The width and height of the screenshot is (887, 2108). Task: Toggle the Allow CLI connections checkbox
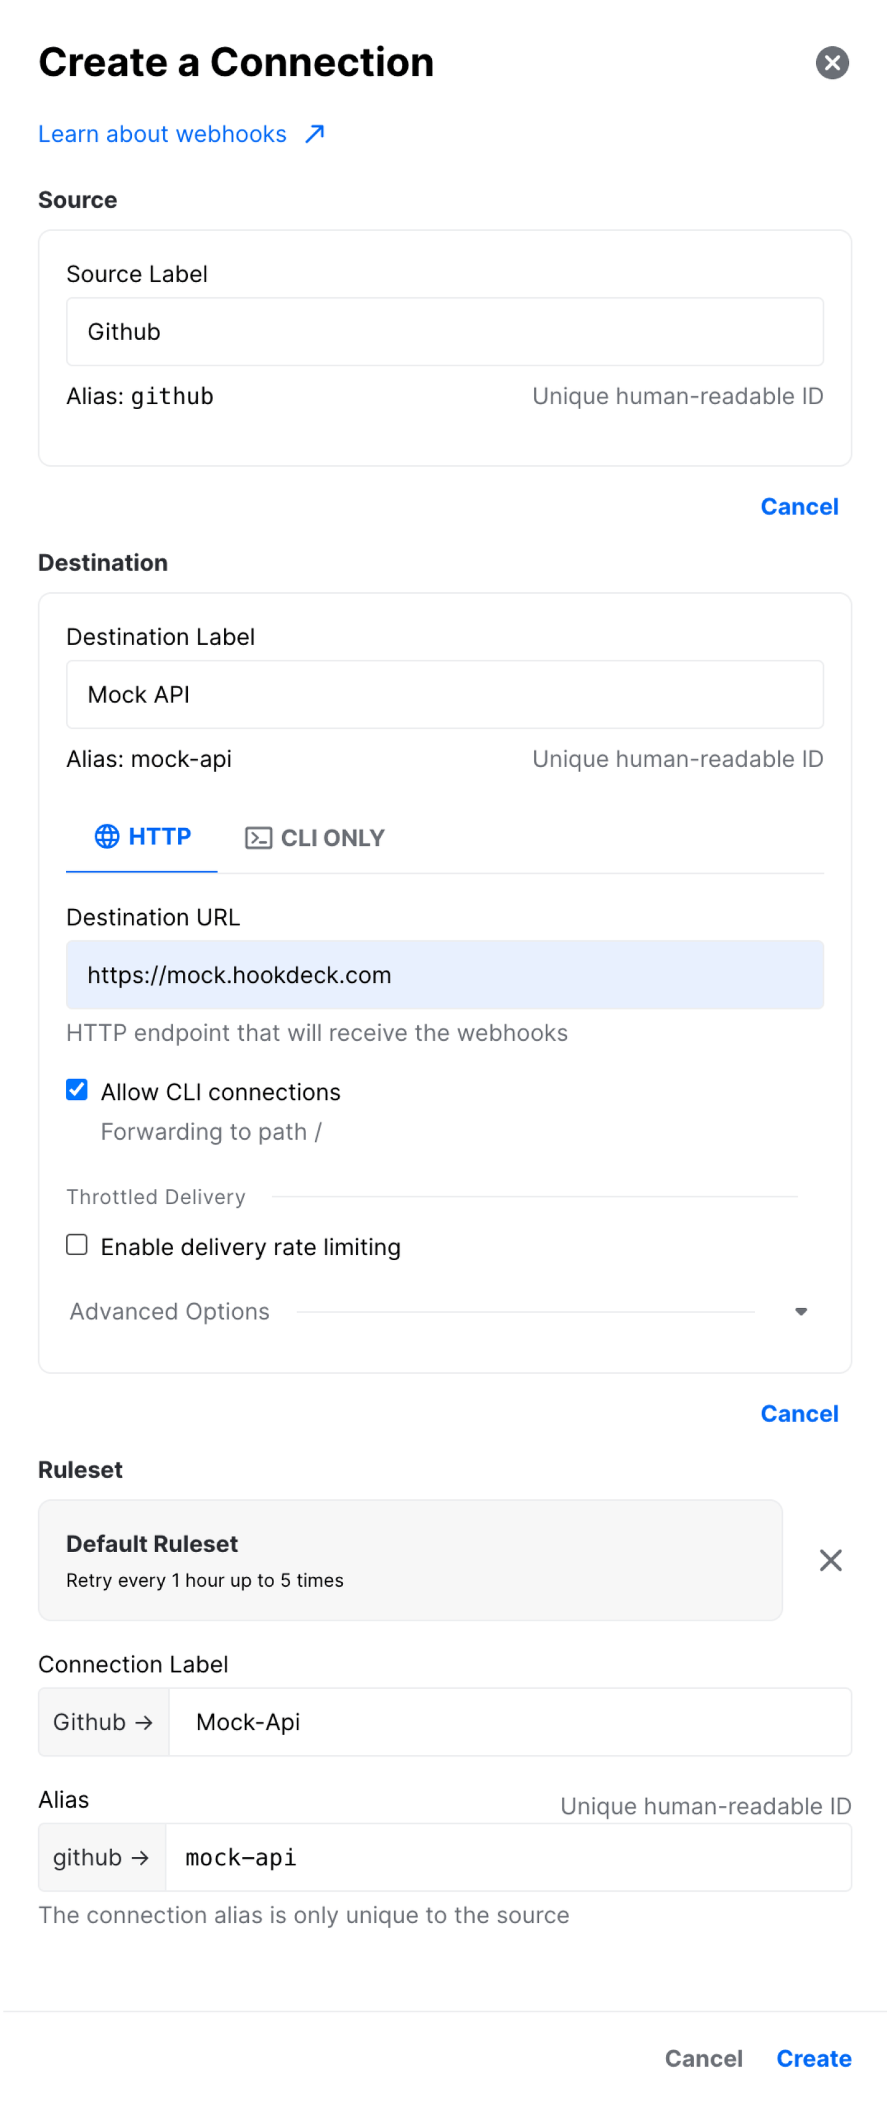(76, 1089)
